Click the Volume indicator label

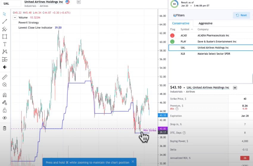click(x=23, y=18)
